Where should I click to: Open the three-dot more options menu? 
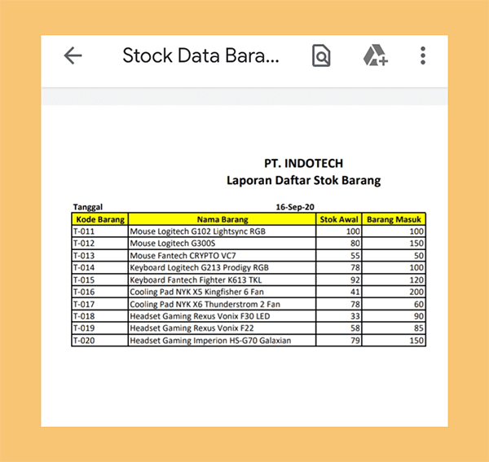coord(423,55)
